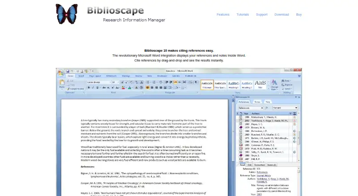Select the Heading 1 style

coord(234,85)
